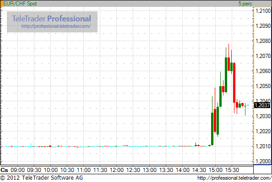Click the 1,2000 price axis label

[263, 161]
